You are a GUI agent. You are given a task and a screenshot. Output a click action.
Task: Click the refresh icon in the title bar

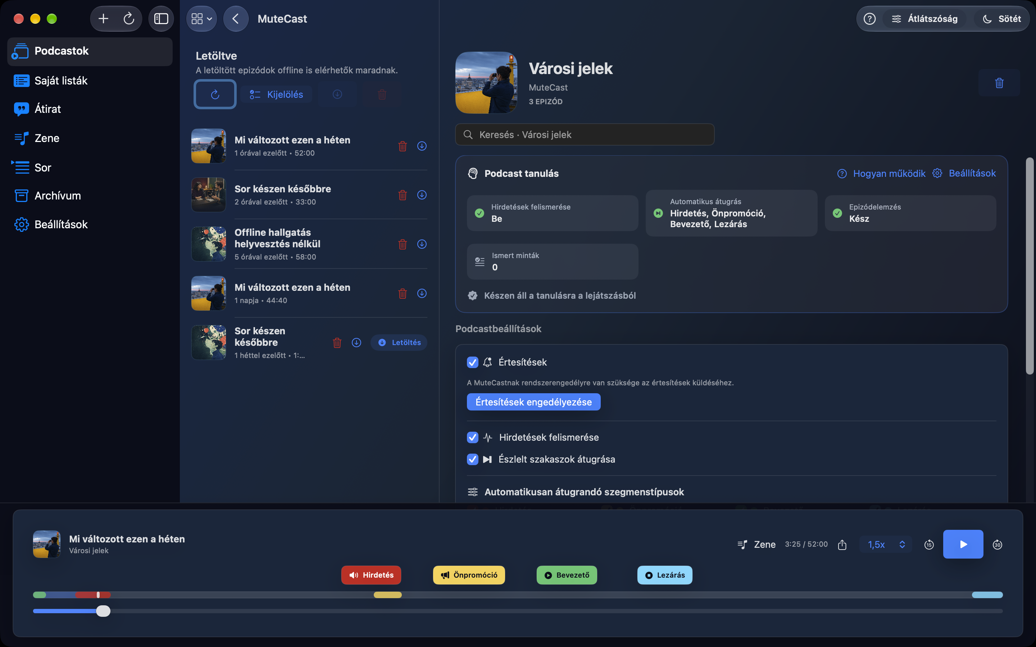[x=129, y=19]
